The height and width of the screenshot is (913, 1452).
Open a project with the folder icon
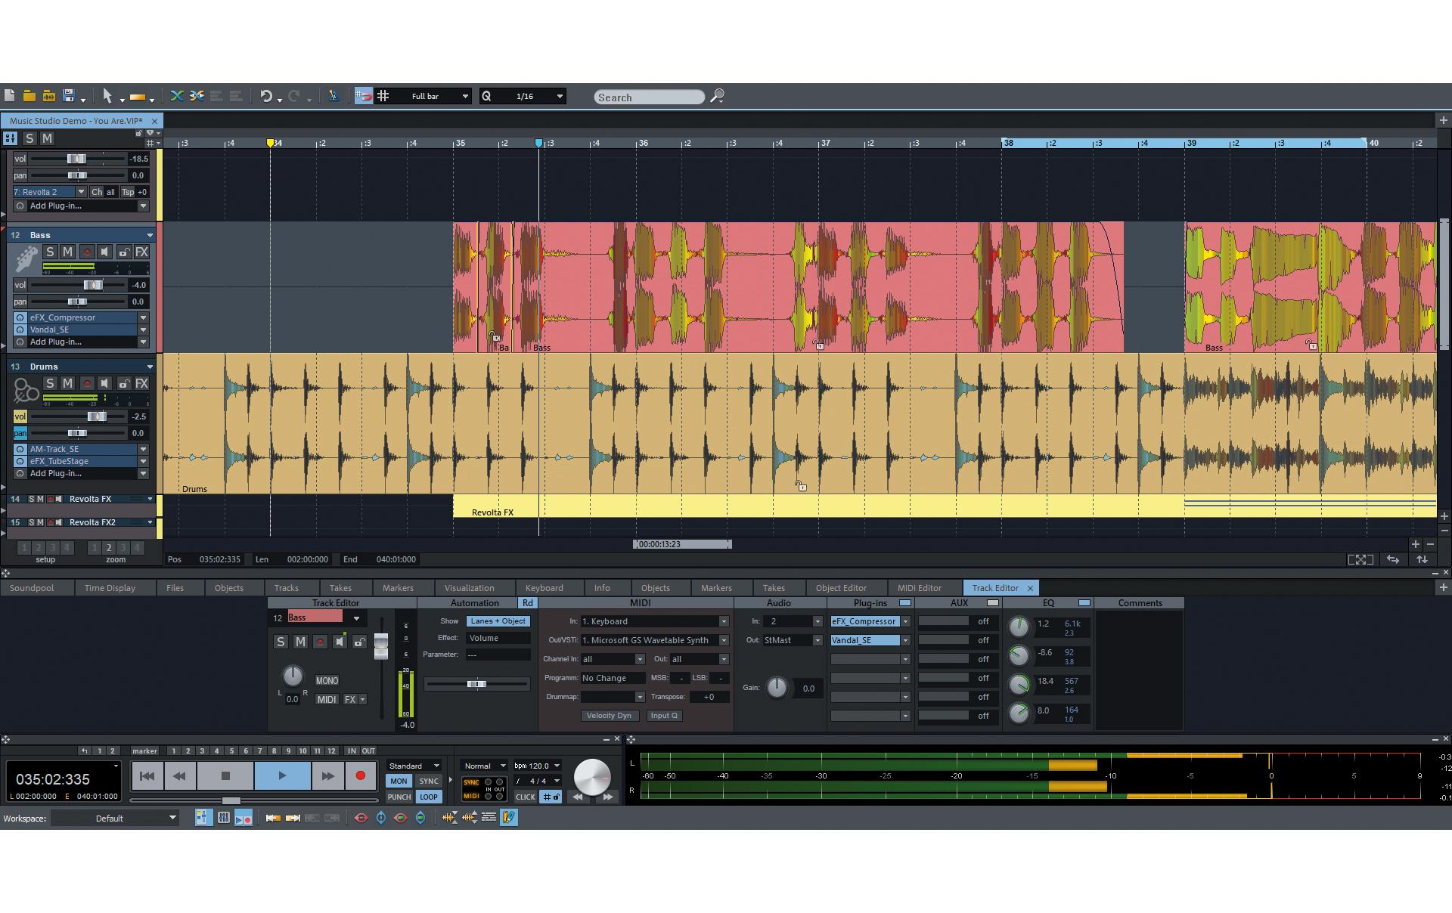tap(29, 96)
